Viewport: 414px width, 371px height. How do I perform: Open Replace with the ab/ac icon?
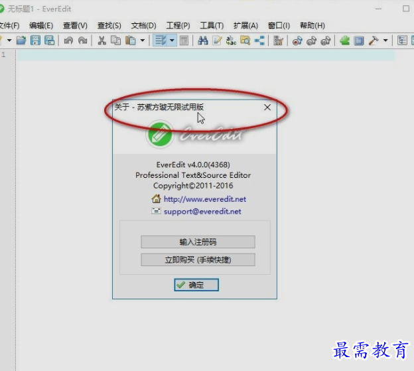click(x=231, y=40)
